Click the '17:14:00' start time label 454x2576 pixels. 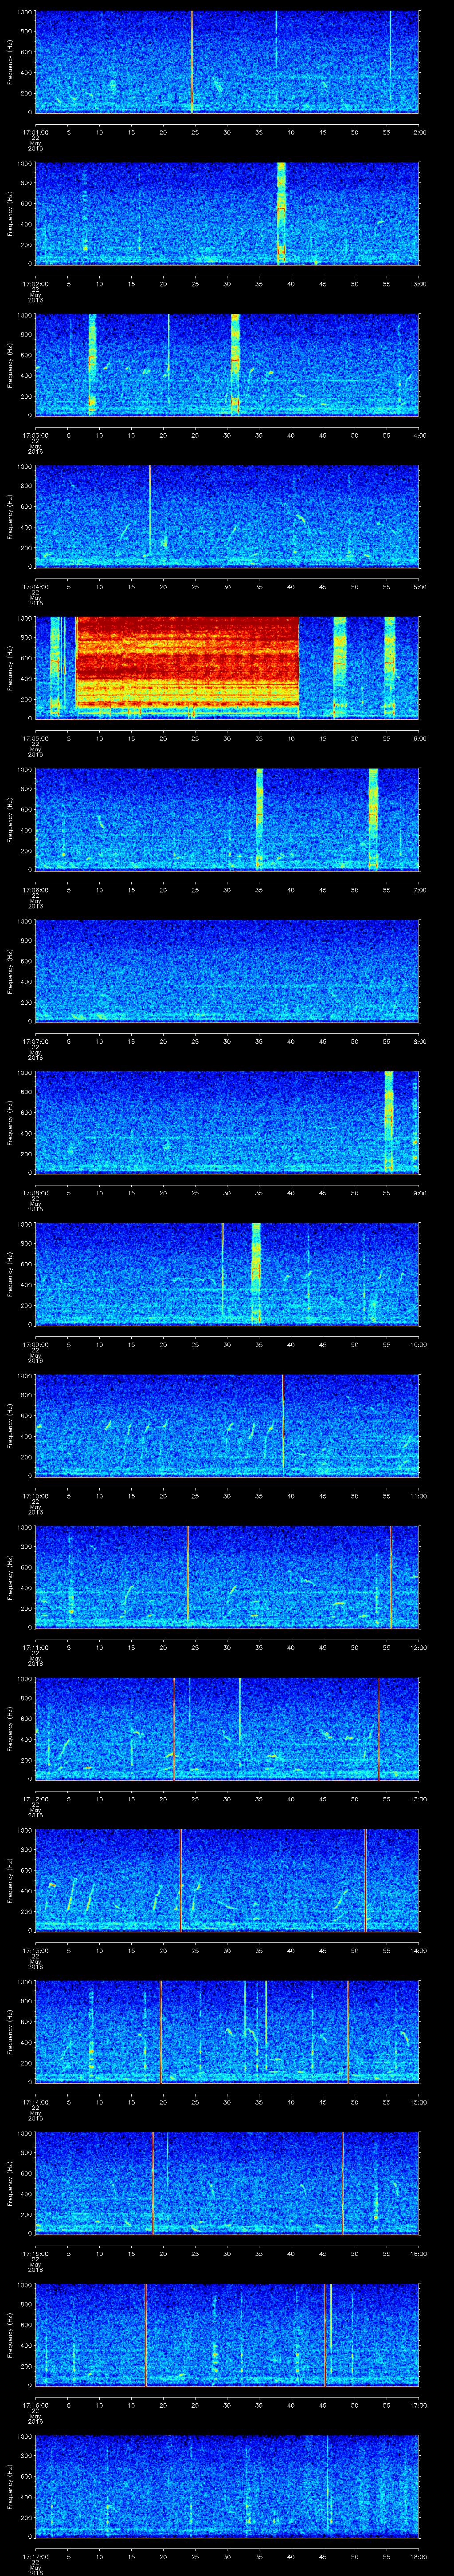coord(35,2101)
